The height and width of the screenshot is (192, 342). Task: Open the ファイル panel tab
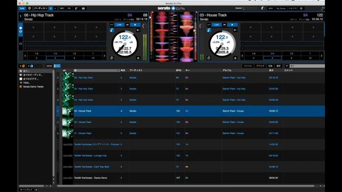[248, 66]
